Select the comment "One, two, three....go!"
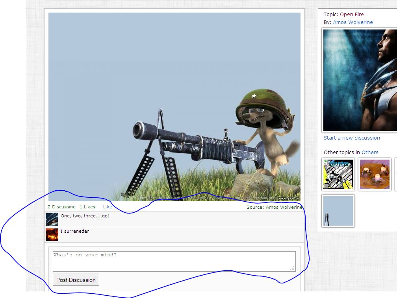397x298 pixels. click(x=85, y=216)
